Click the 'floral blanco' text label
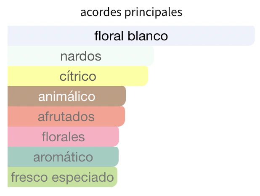The image size is (260, 196). [131, 36]
